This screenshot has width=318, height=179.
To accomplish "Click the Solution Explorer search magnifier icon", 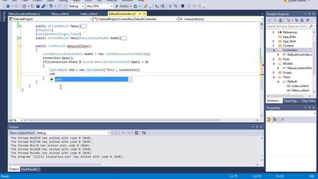I will coord(311,26).
